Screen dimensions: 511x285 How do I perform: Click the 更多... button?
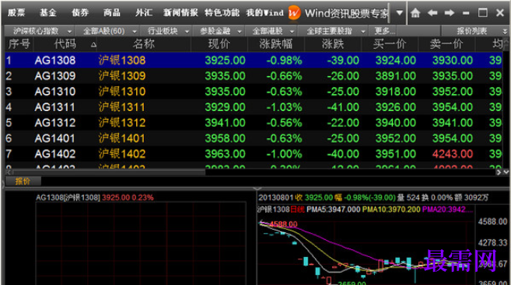[x=384, y=31]
